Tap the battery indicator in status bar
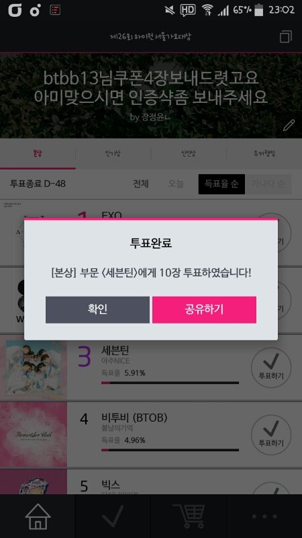The image size is (302, 538). (259, 10)
